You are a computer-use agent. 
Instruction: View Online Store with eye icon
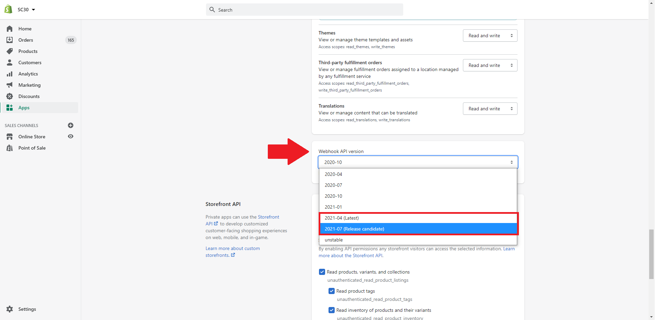[x=71, y=137]
